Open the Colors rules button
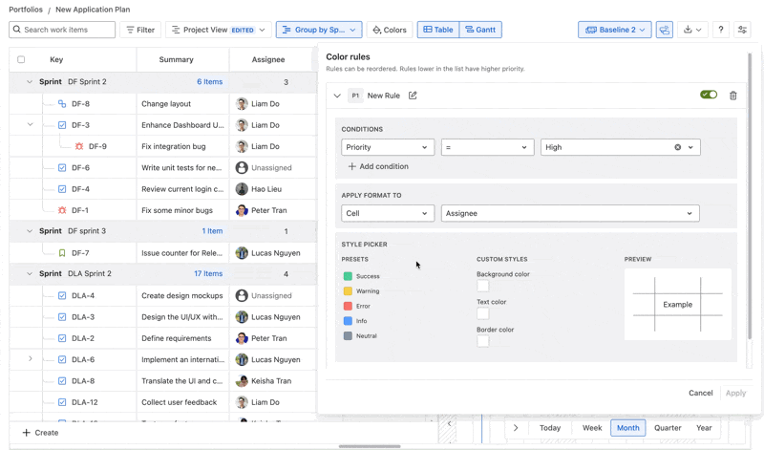 click(390, 30)
